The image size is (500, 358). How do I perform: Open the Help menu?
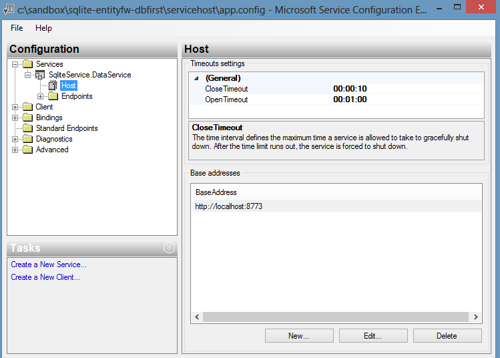click(x=43, y=28)
